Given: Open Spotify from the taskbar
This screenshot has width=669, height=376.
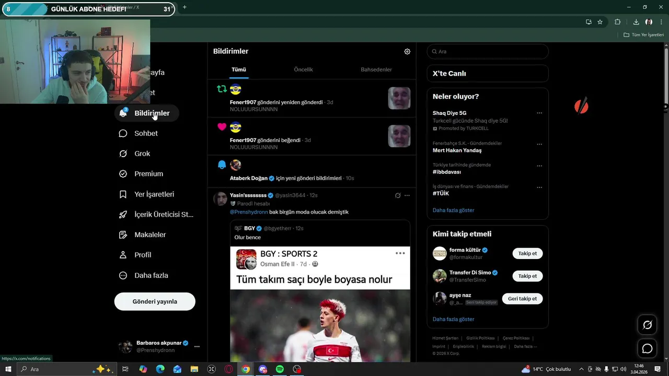Looking at the screenshot, I should 280,369.
